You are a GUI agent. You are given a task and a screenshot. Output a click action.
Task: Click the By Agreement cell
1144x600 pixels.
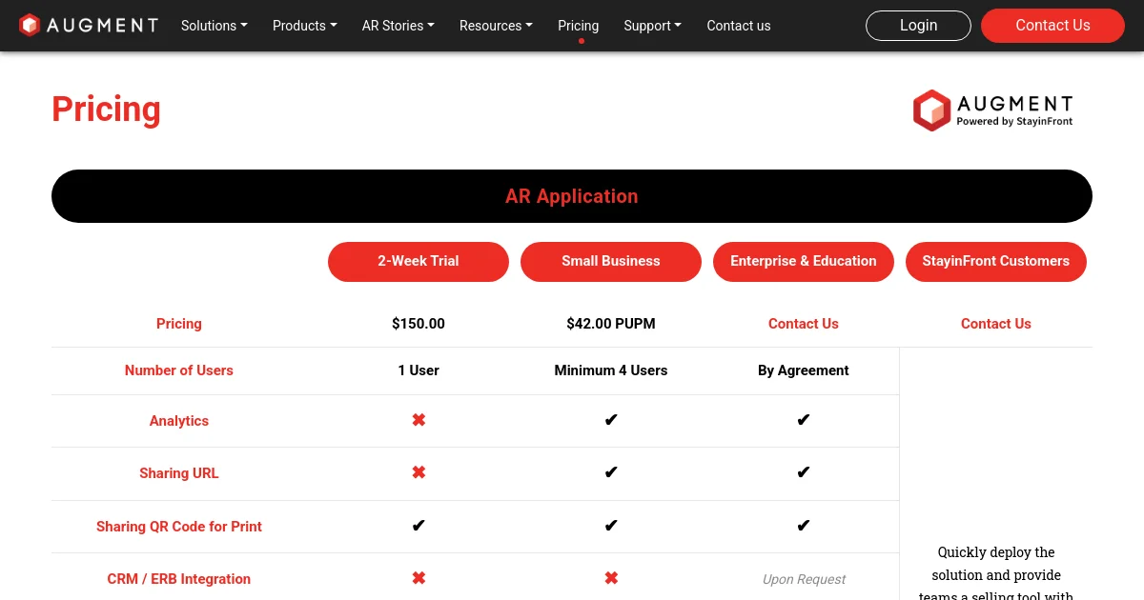point(804,370)
